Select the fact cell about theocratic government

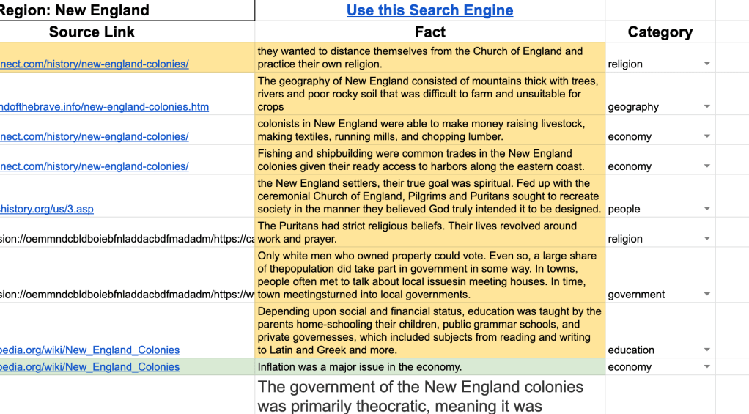pyautogui.click(x=429, y=396)
